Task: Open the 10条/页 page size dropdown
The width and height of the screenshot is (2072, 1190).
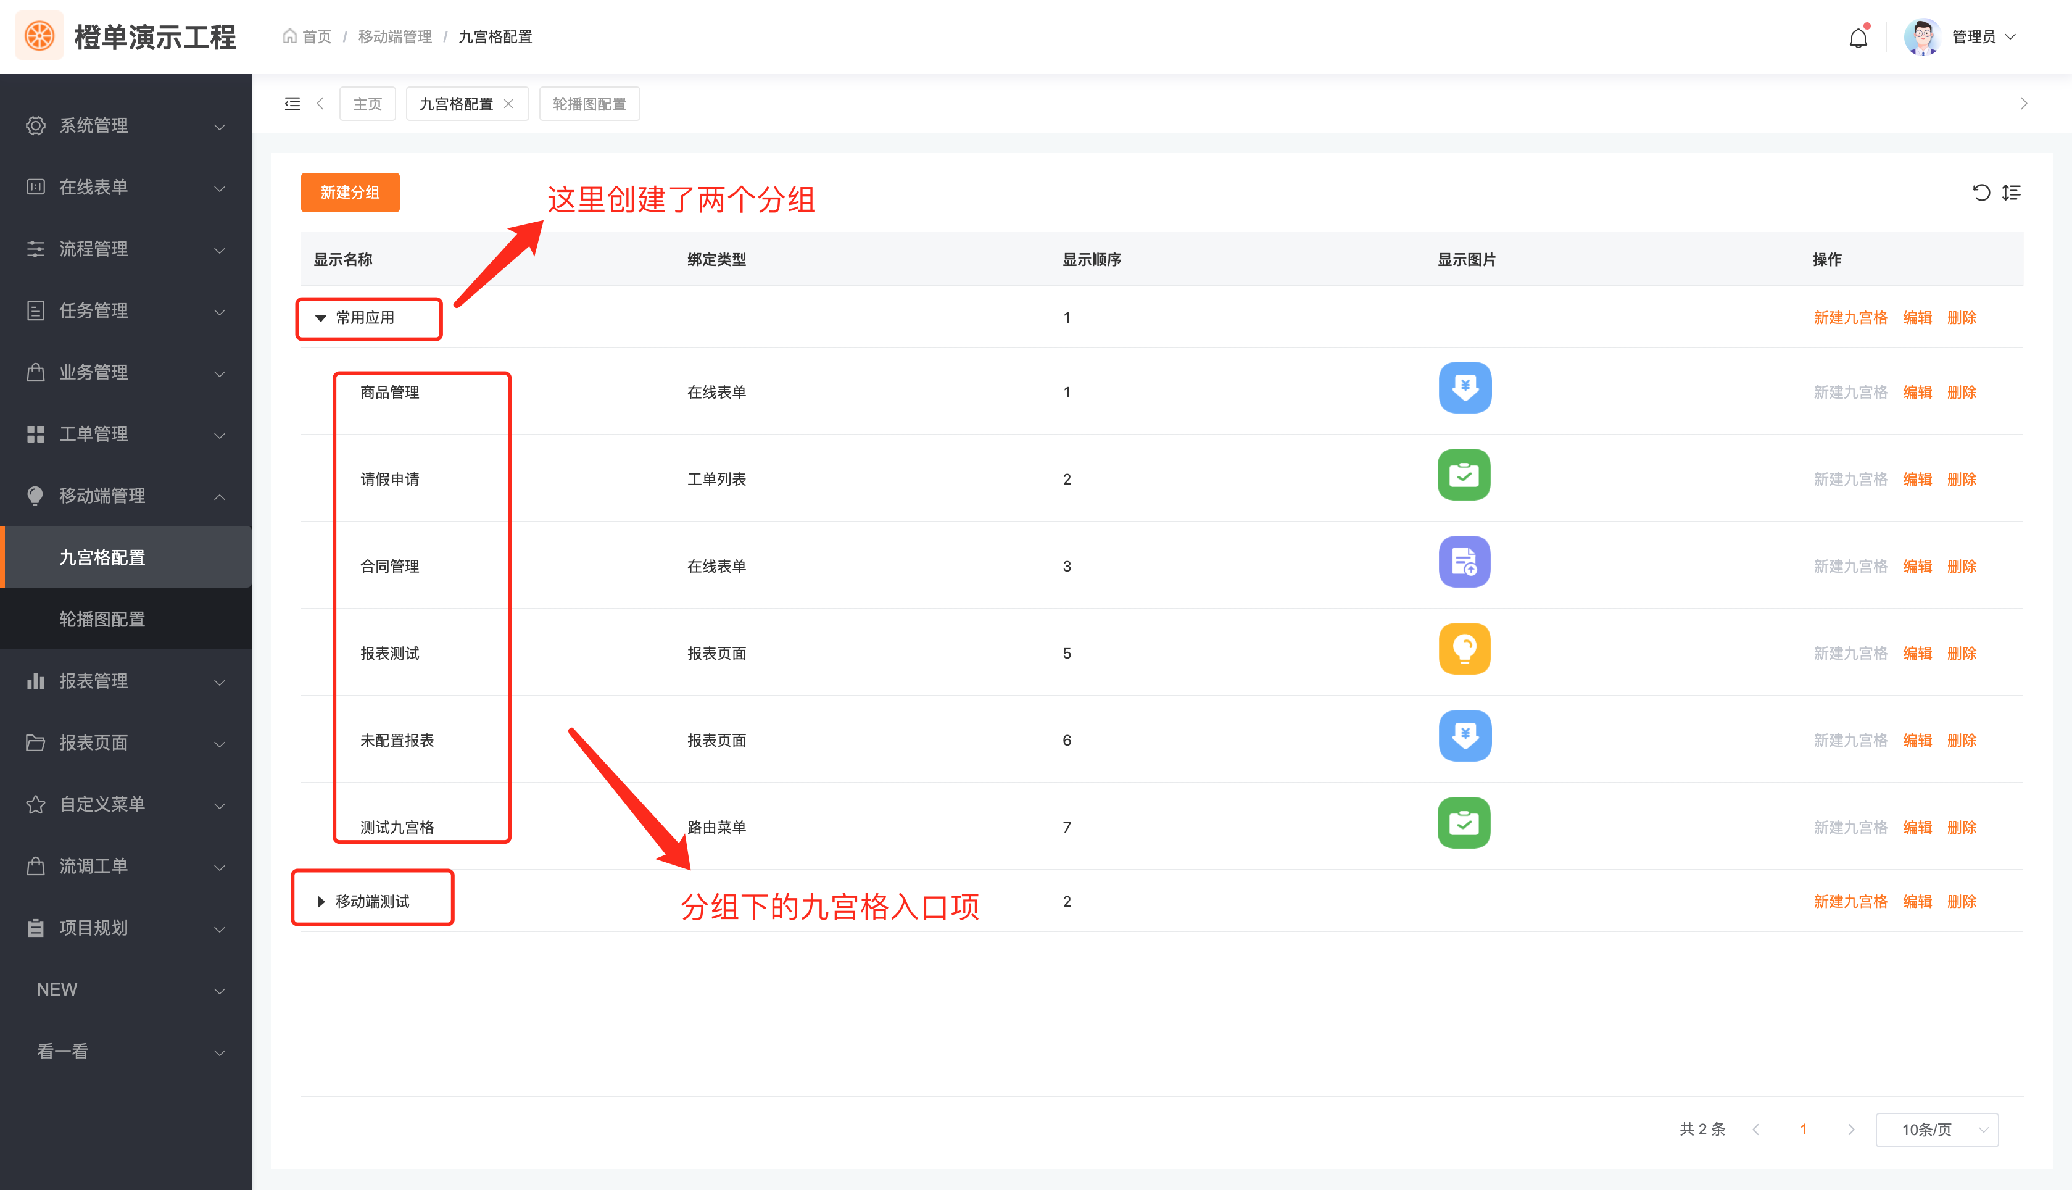Action: 1937,1130
